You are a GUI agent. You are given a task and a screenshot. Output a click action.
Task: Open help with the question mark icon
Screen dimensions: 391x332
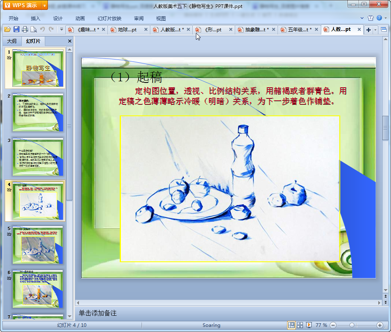pyautogui.click(x=379, y=18)
